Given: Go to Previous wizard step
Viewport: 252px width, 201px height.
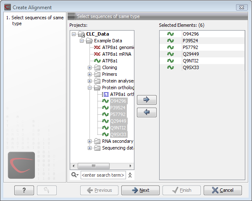Looking at the screenshot, I should (99, 190).
